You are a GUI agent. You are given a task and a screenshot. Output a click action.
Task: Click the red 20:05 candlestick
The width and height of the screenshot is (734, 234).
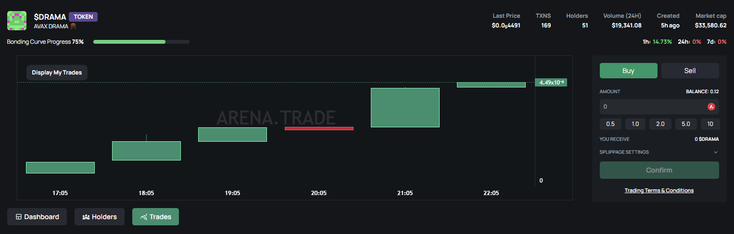tap(319, 128)
